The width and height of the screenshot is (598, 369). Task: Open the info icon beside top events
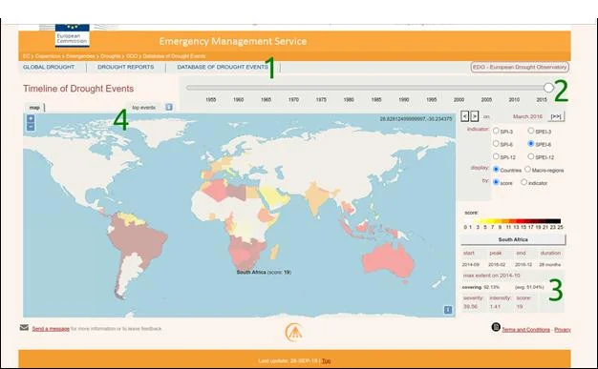tap(169, 107)
